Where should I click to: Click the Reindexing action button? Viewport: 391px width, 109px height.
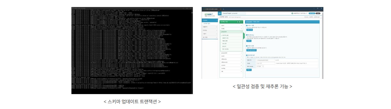(249, 41)
